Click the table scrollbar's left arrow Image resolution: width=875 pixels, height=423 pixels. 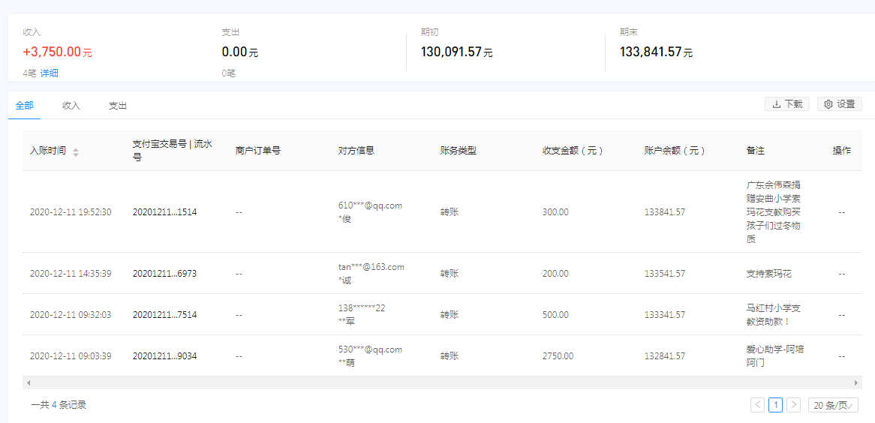(x=29, y=382)
